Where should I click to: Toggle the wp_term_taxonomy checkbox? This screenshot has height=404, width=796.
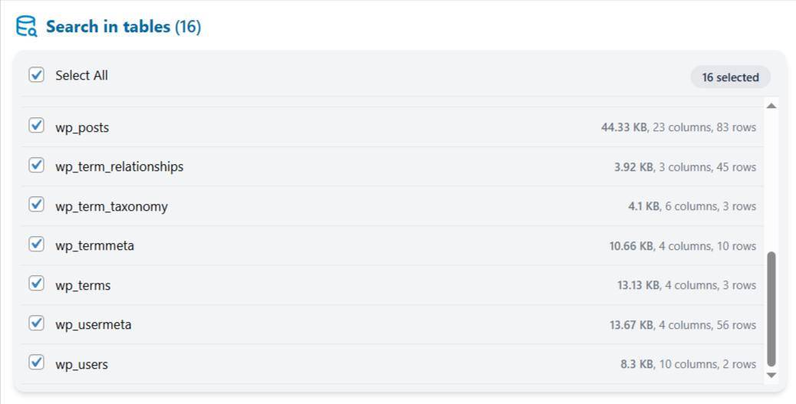tap(36, 205)
